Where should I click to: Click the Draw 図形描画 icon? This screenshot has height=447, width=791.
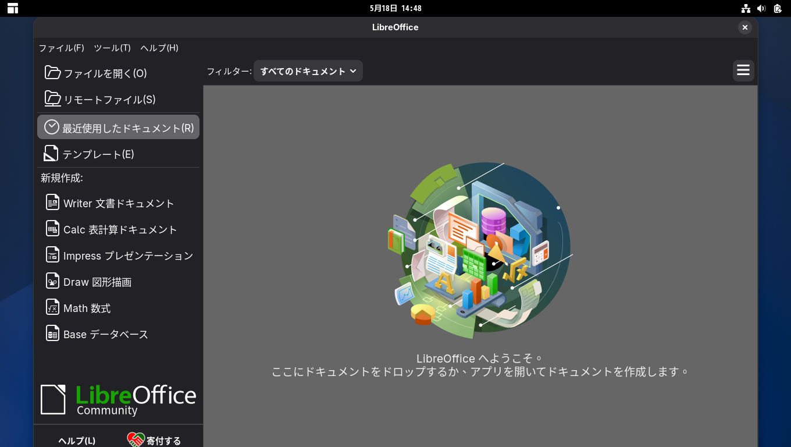click(x=53, y=281)
